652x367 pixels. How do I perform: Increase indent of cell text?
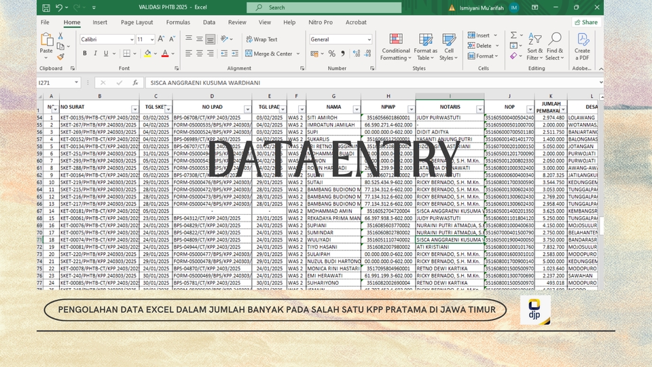pyautogui.click(x=235, y=53)
